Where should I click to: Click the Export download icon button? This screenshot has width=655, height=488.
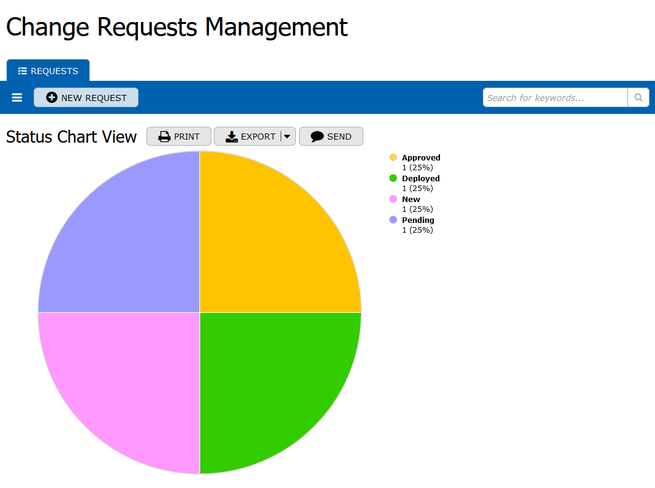click(247, 137)
